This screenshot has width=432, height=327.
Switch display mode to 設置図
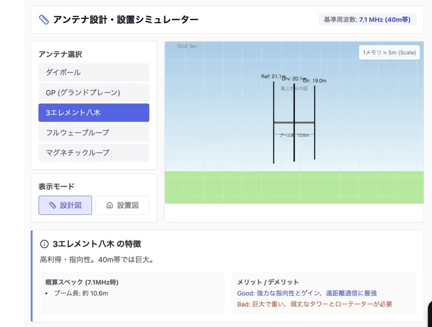122,205
